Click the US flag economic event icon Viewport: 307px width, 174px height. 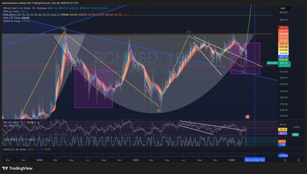(247, 117)
